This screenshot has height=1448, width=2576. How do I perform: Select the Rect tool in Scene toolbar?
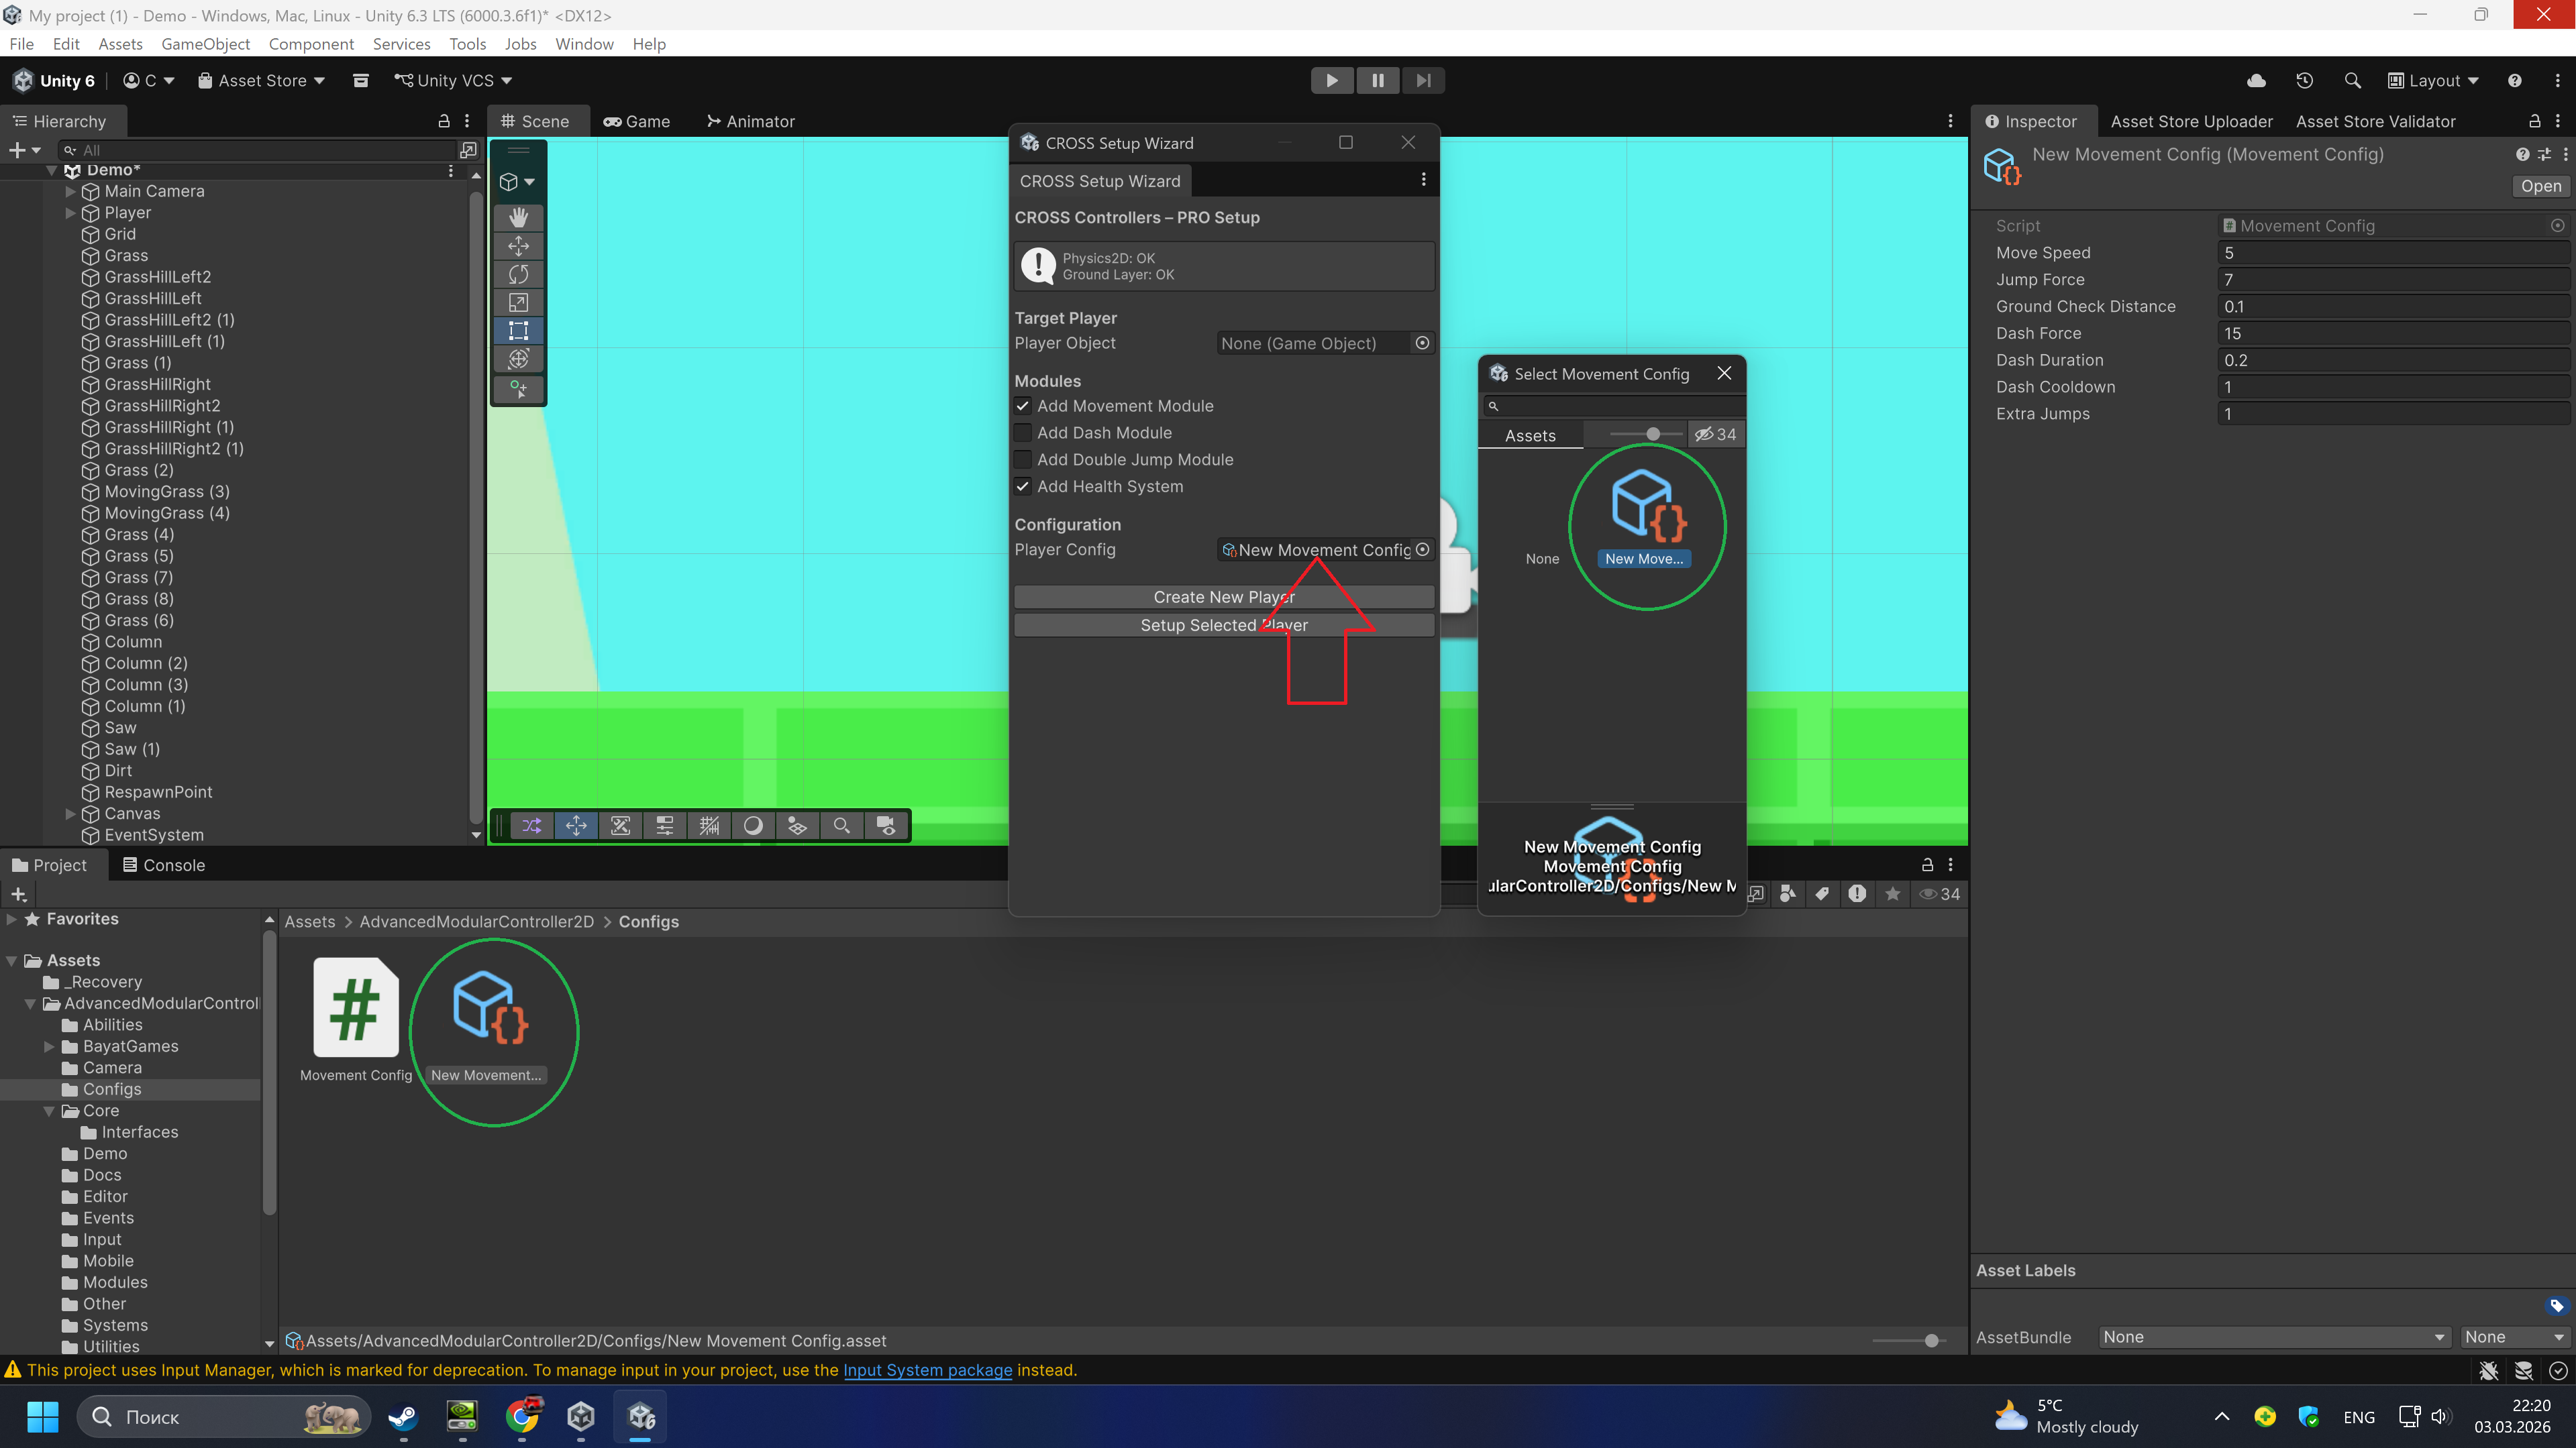pyautogui.click(x=518, y=331)
